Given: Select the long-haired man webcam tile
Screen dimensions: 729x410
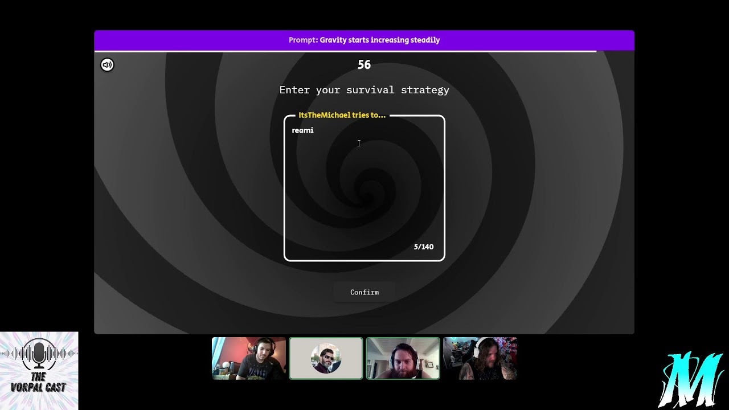Looking at the screenshot, I should [x=480, y=358].
